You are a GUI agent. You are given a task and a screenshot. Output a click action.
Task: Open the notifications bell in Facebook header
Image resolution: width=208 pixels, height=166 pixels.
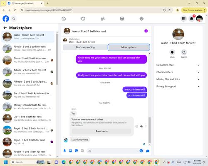pos(191,19)
